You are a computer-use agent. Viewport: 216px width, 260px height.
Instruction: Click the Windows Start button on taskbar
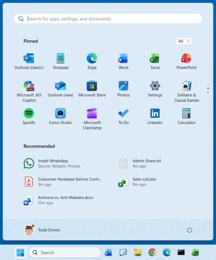[20, 253]
